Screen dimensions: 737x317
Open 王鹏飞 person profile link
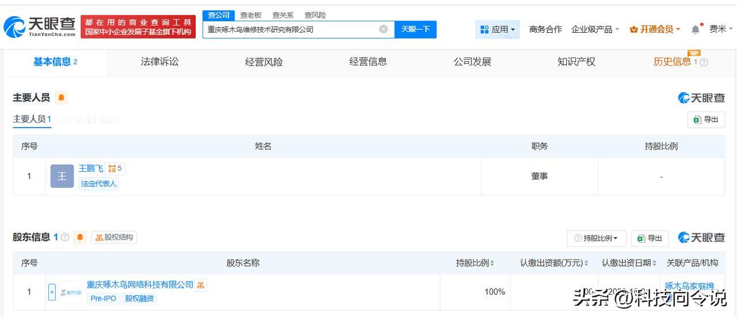coord(90,168)
